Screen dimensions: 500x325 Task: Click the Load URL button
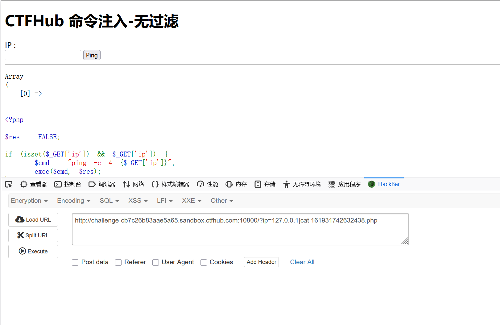pyautogui.click(x=33, y=220)
